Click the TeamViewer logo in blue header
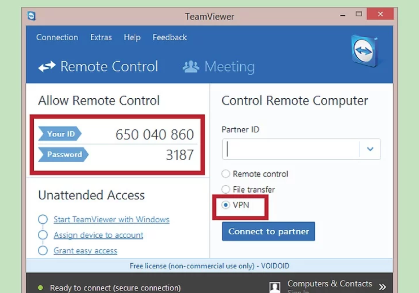 (x=365, y=51)
